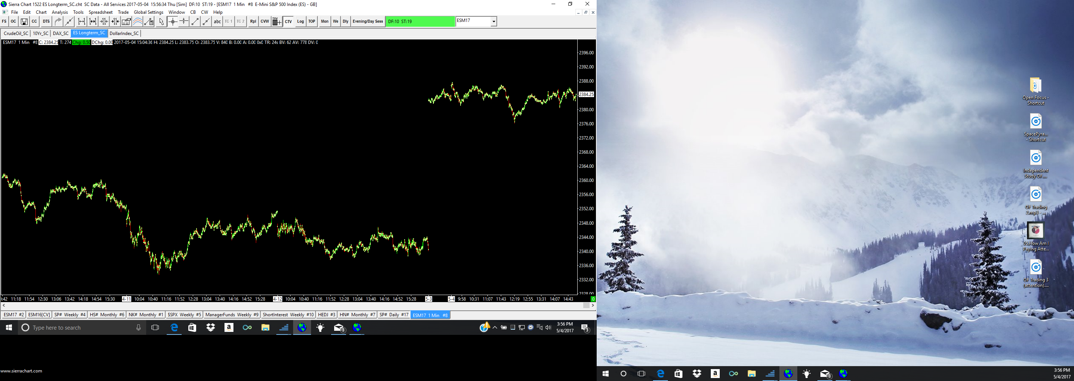1074x381 pixels.
Task: Open the OF Trading 3 (attention) desktop icon
Action: click(x=1036, y=274)
